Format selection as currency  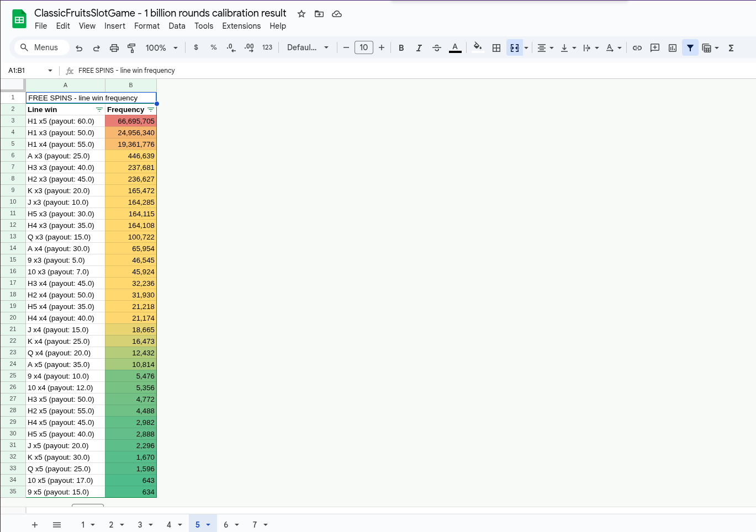pos(196,48)
